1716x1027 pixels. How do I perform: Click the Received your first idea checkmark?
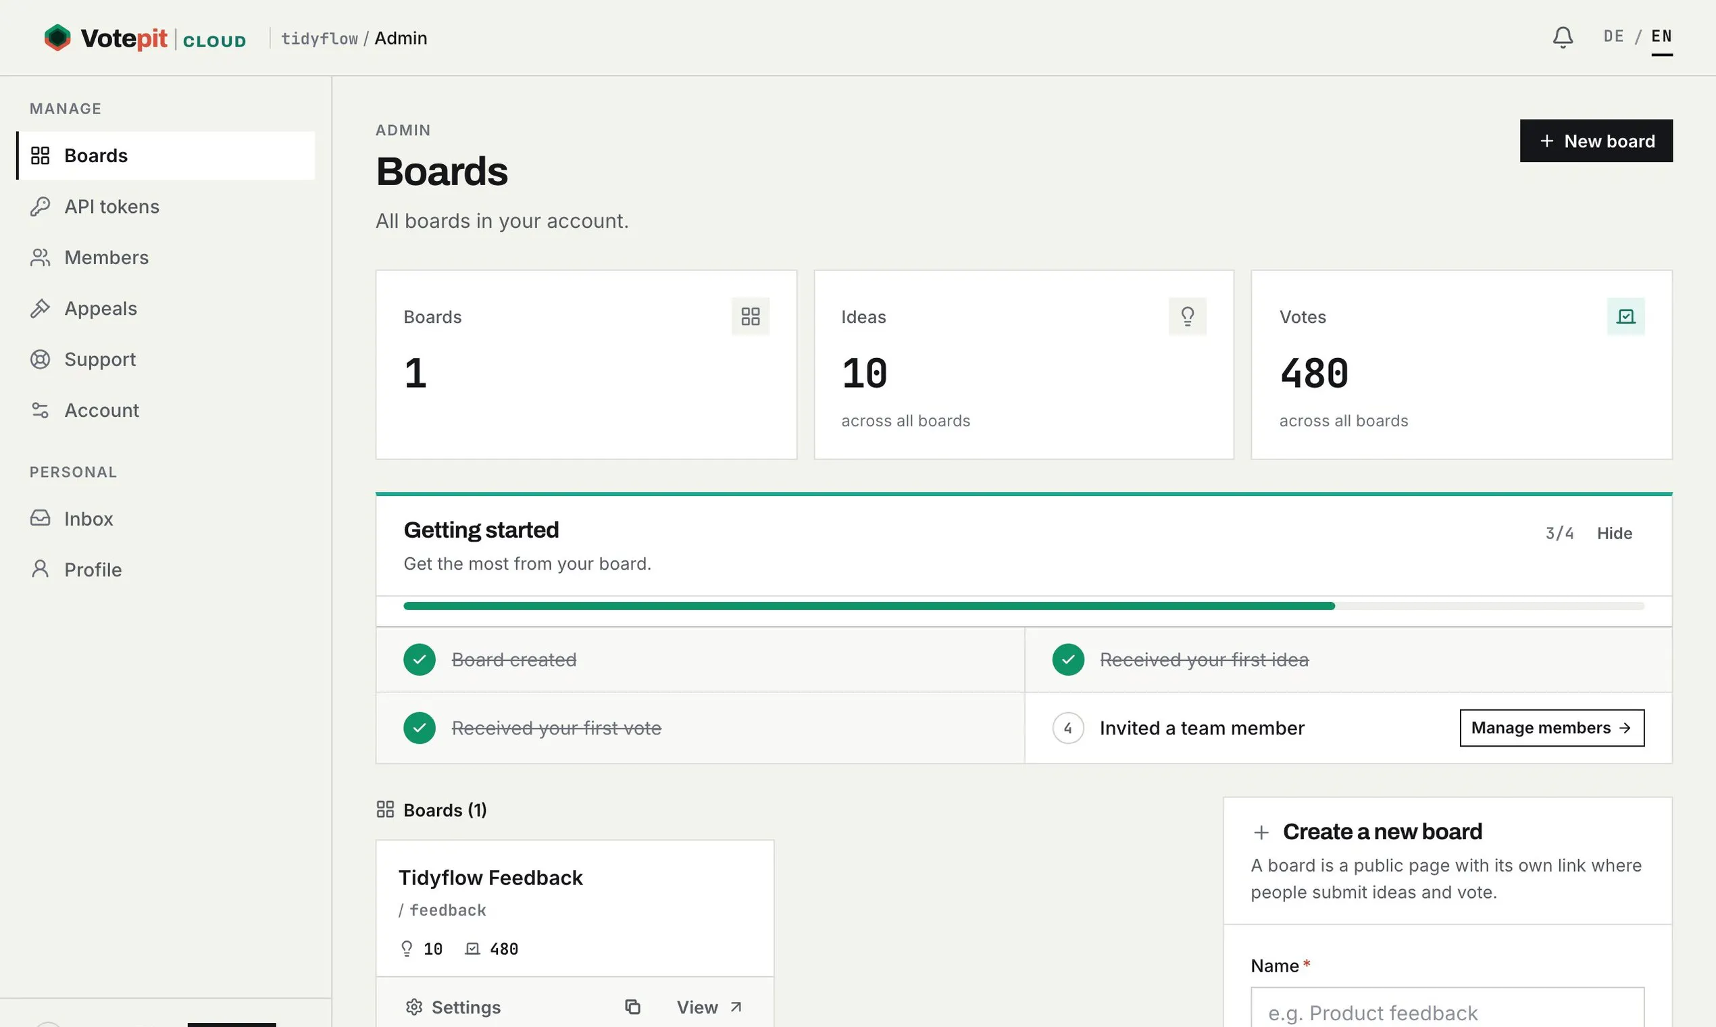1067,659
